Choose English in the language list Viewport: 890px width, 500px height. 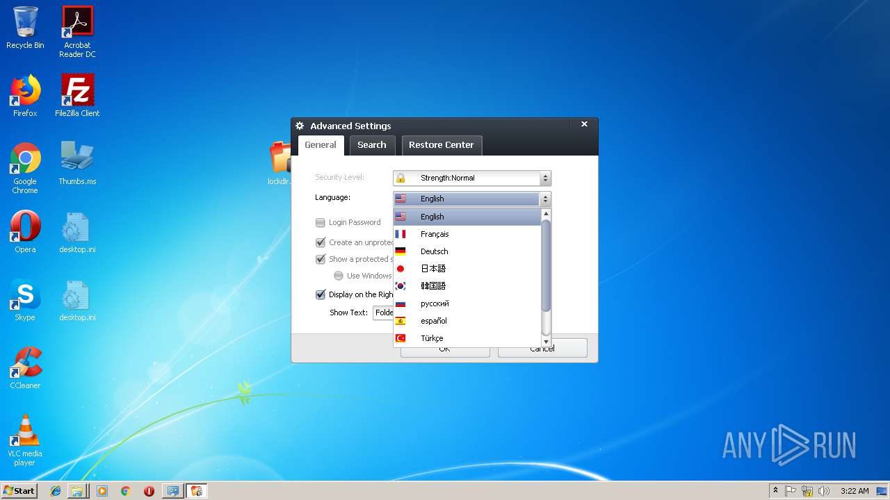tap(467, 217)
